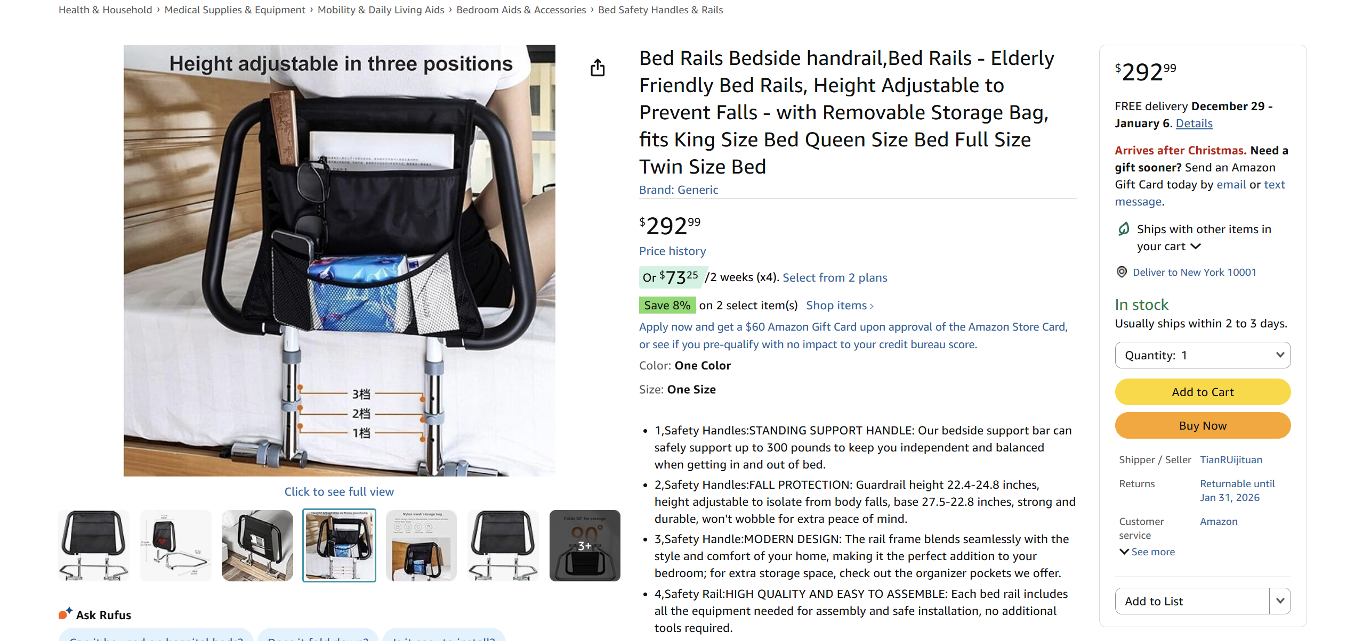Expand 'Ships with other items' chevron

[1196, 246]
